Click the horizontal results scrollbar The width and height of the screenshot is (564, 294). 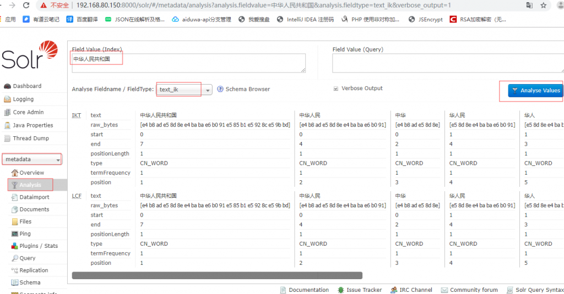(217, 275)
